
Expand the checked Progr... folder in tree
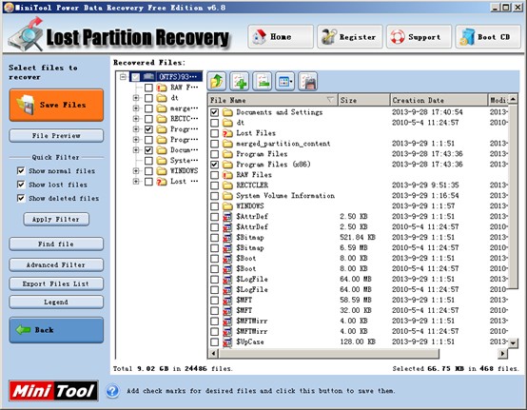coord(136,129)
